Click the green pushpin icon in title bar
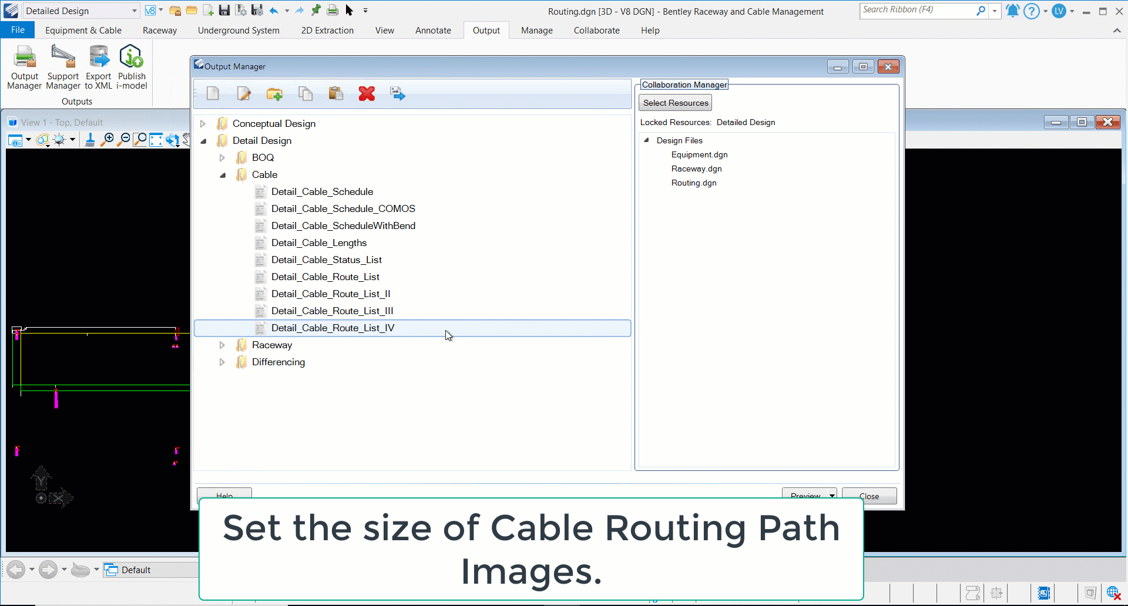The height and width of the screenshot is (606, 1128). [x=316, y=11]
